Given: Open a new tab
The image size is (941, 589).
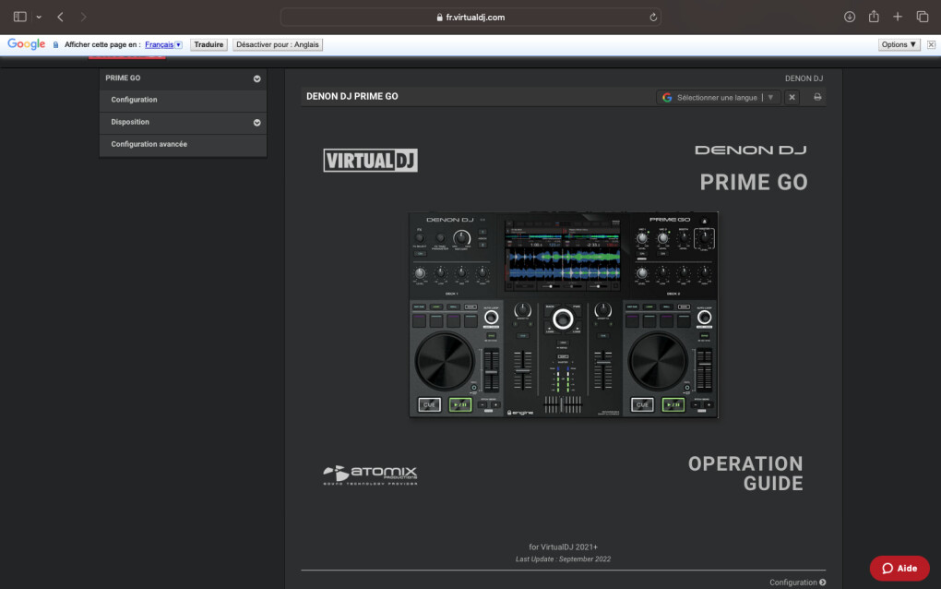Looking at the screenshot, I should (898, 17).
